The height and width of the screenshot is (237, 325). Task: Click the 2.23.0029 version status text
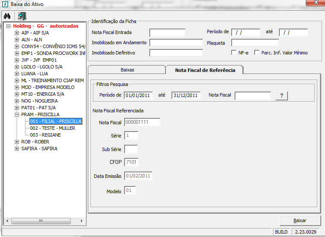306,232
